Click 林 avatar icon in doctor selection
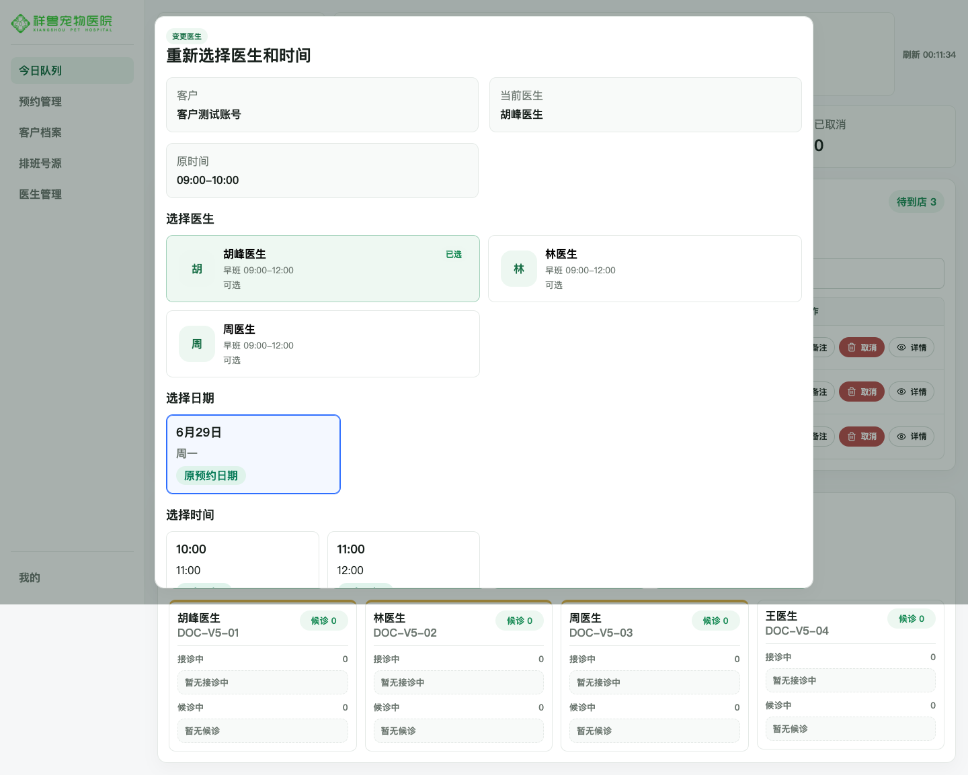 (x=519, y=269)
